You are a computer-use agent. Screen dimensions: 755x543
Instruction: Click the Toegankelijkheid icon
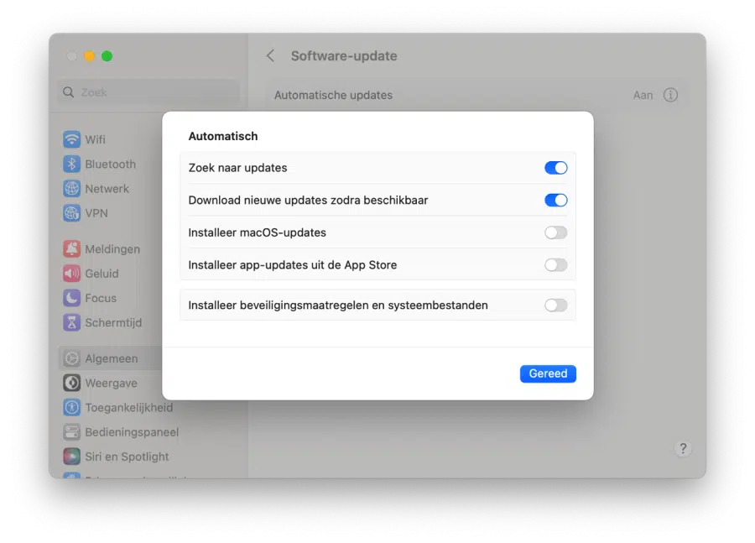click(x=72, y=408)
